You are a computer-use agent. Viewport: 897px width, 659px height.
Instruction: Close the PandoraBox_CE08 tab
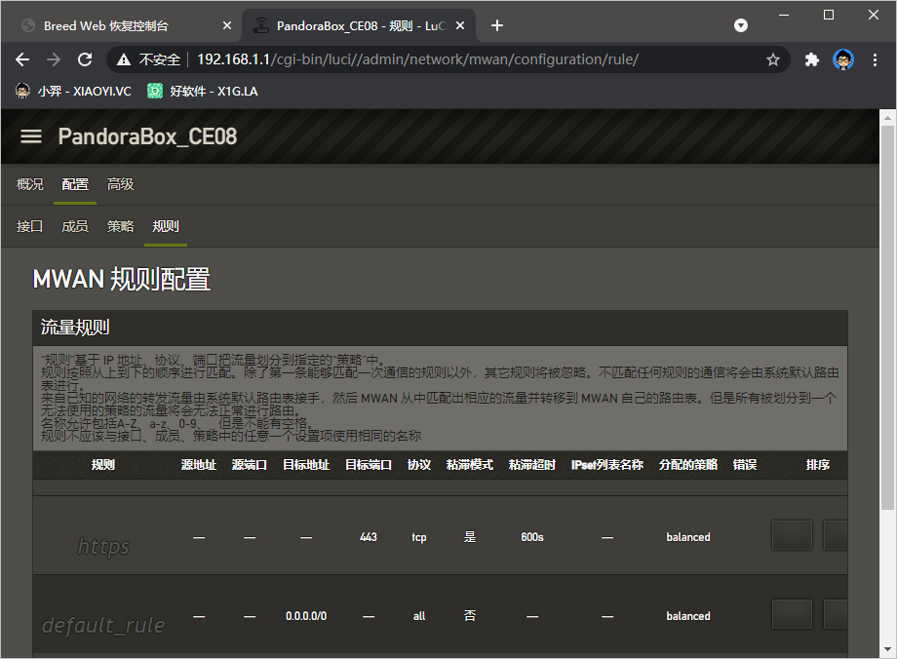pos(460,25)
